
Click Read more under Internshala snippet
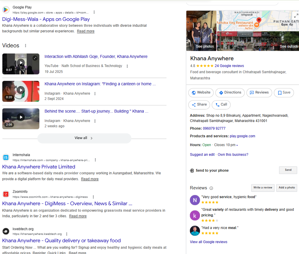click(90, 179)
